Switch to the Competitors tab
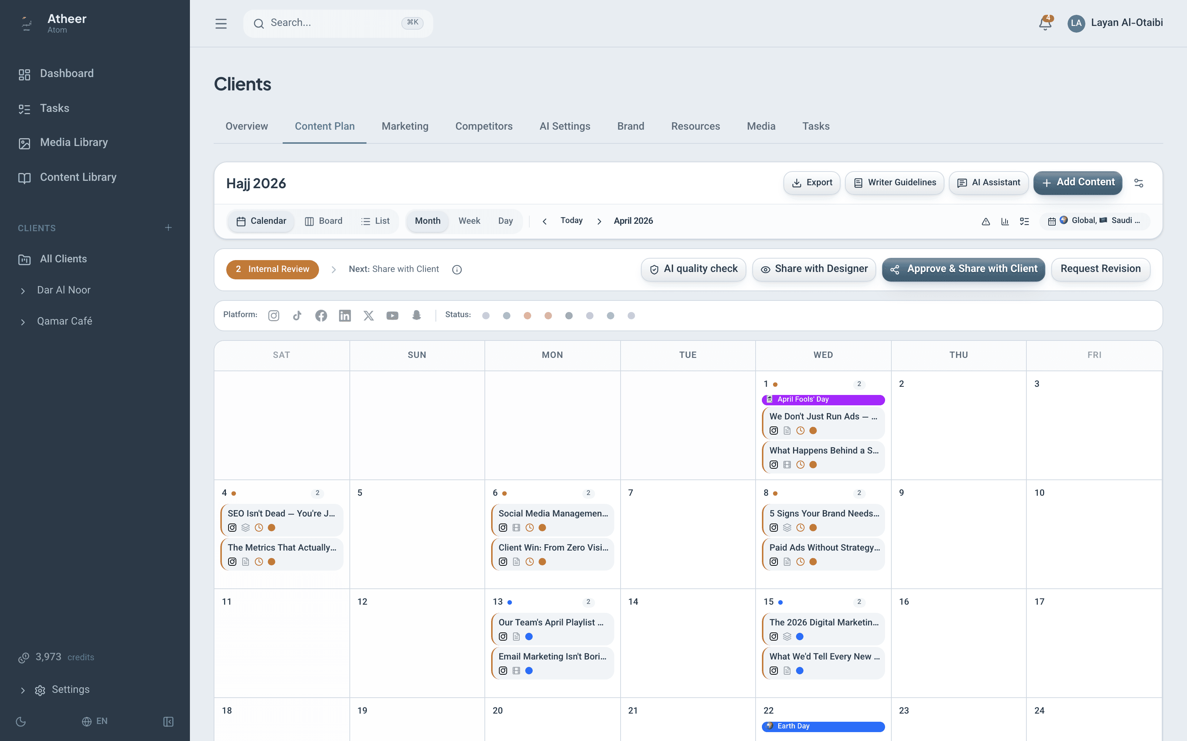The height and width of the screenshot is (741, 1187). point(484,126)
